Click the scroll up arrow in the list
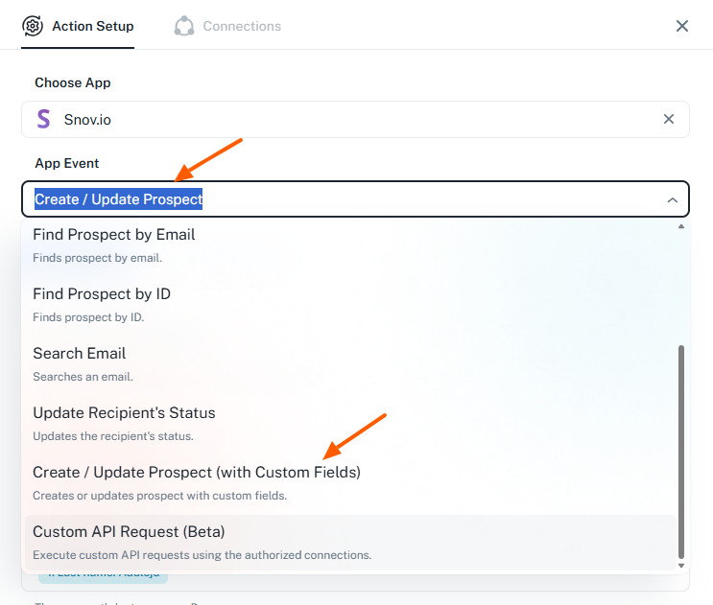This screenshot has width=713, height=605. (x=681, y=226)
